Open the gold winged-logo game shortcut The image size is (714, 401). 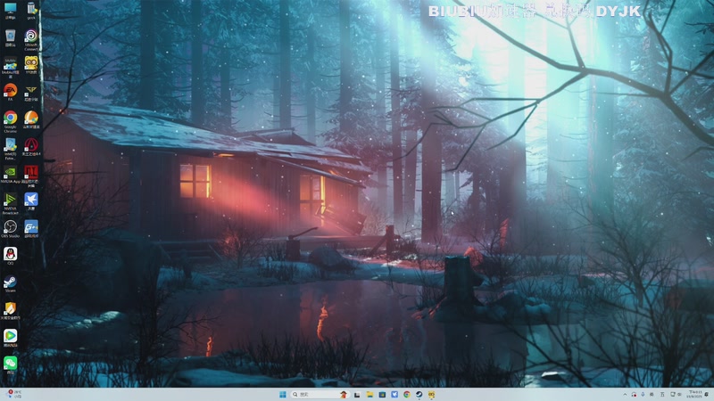tap(31, 93)
